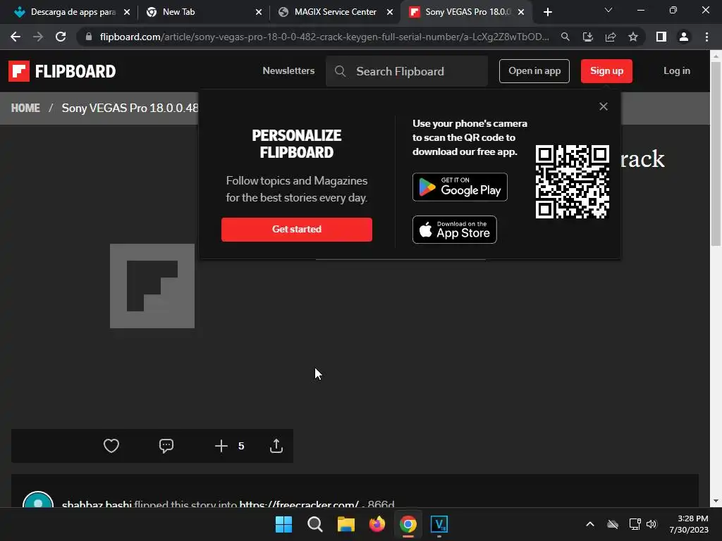The width and height of the screenshot is (722, 541).
Task: Close the Personalize Flipboard popup
Action: (604, 106)
